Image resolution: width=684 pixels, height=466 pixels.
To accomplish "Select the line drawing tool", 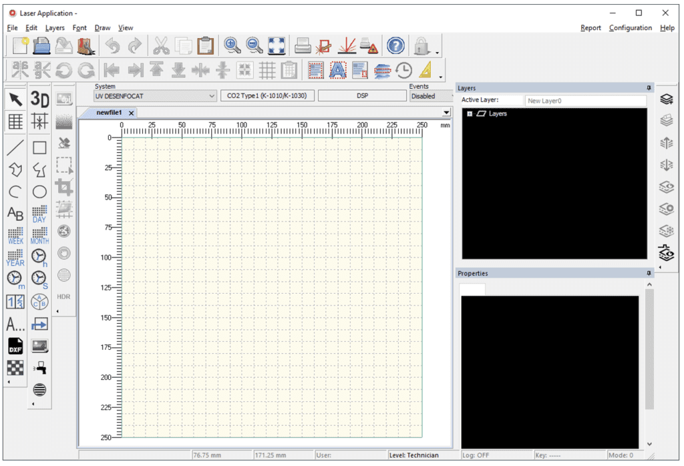I will click(x=15, y=148).
